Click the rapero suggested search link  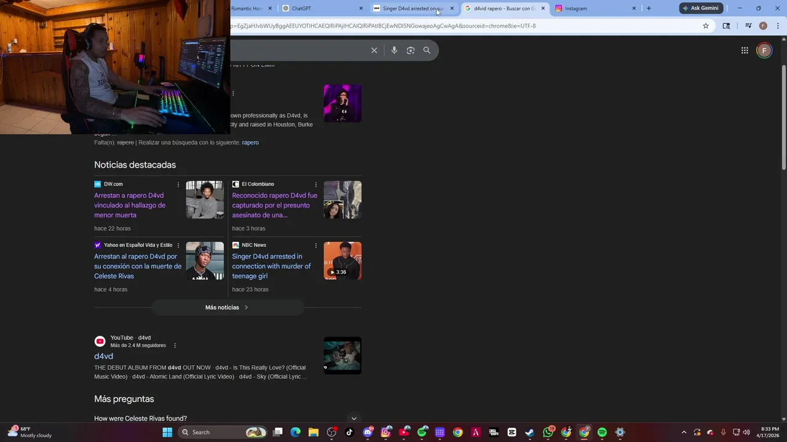point(250,142)
